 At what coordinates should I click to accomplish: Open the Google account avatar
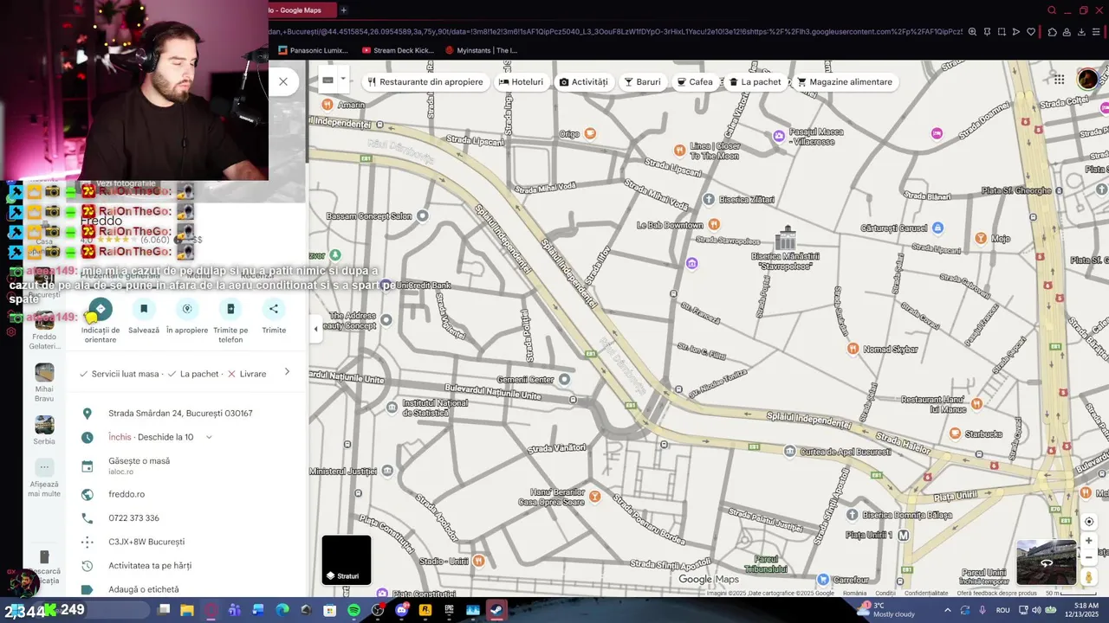coord(1087,80)
